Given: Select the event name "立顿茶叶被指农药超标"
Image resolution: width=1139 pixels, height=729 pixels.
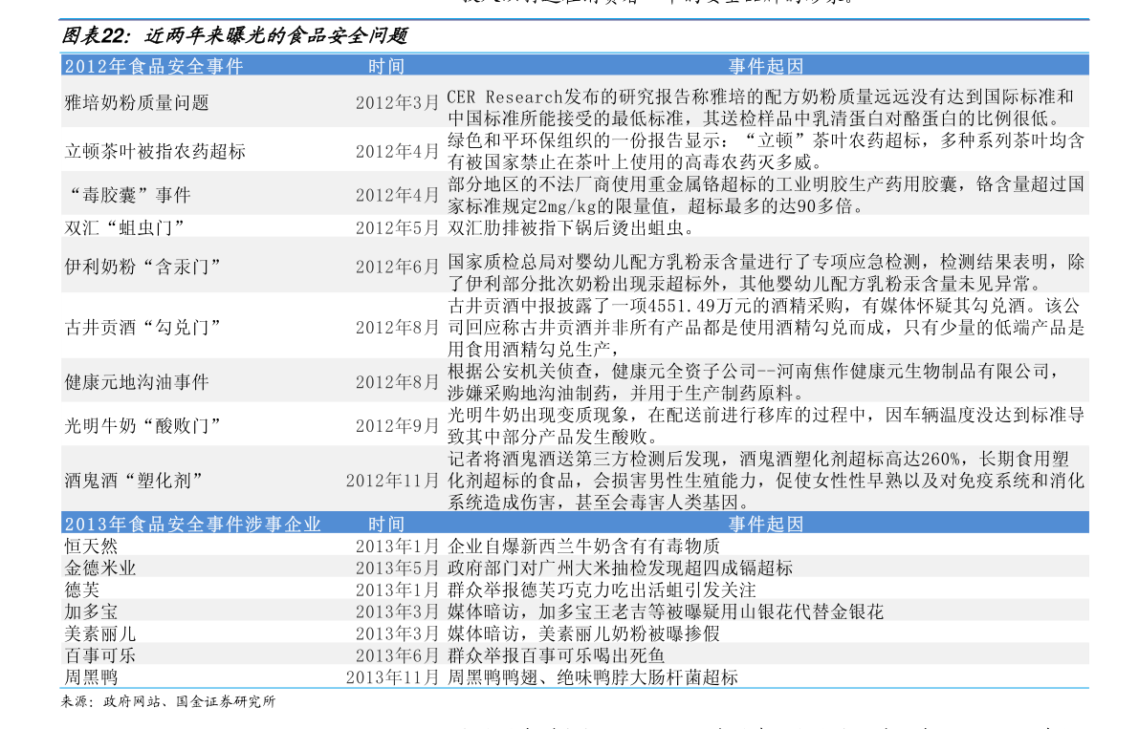Looking at the screenshot, I should 155,152.
